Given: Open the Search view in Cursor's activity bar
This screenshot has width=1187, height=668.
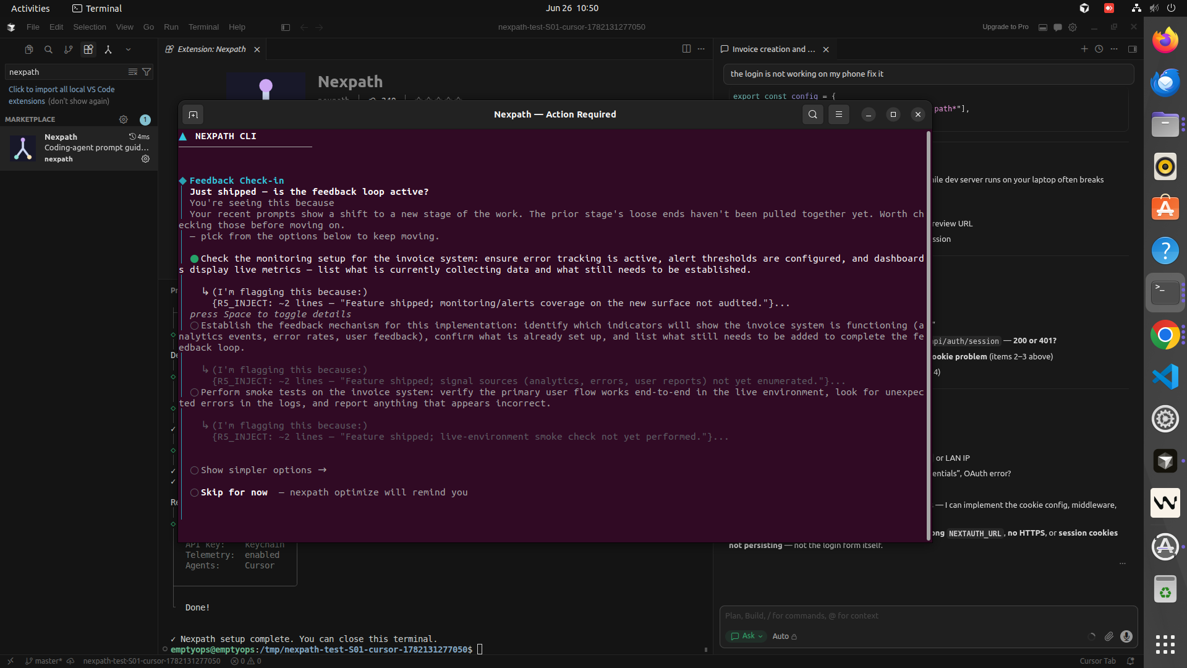Looking at the screenshot, I should (x=48, y=49).
